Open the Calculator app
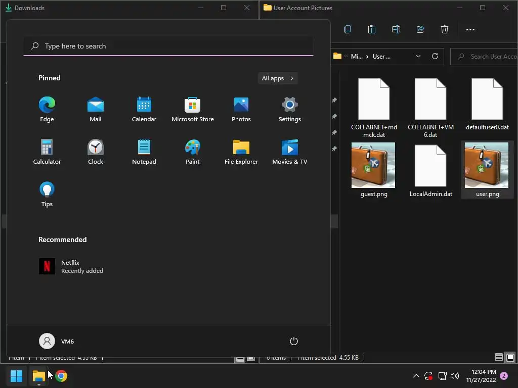 pyautogui.click(x=47, y=152)
